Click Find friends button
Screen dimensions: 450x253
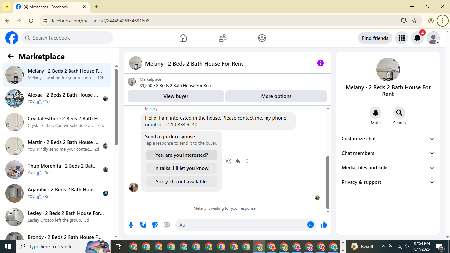point(375,38)
